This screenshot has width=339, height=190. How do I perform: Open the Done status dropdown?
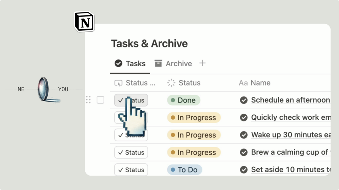coord(183,100)
